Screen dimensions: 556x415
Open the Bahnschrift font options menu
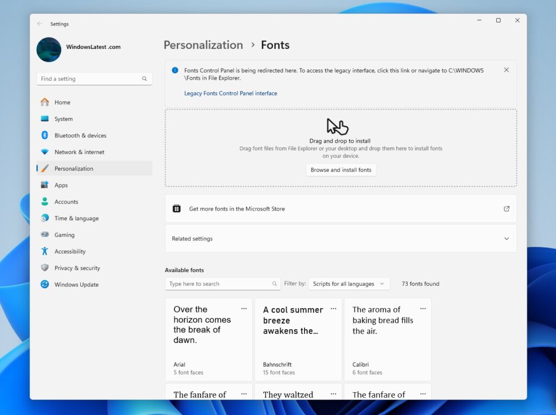(333, 308)
